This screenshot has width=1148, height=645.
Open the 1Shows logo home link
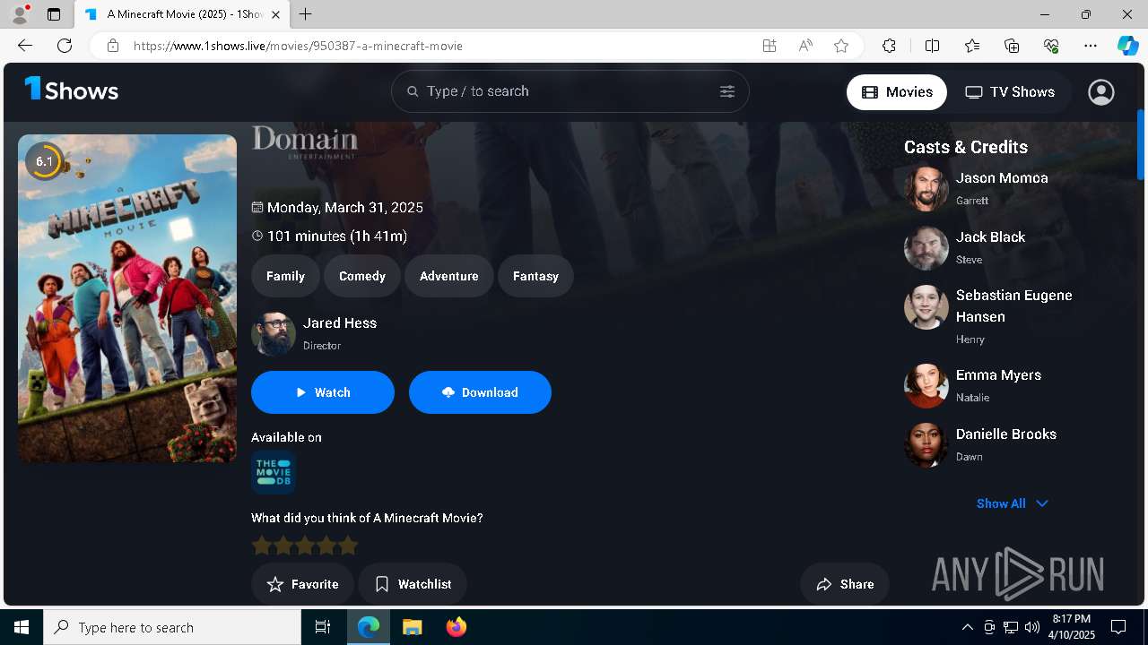tap(72, 90)
